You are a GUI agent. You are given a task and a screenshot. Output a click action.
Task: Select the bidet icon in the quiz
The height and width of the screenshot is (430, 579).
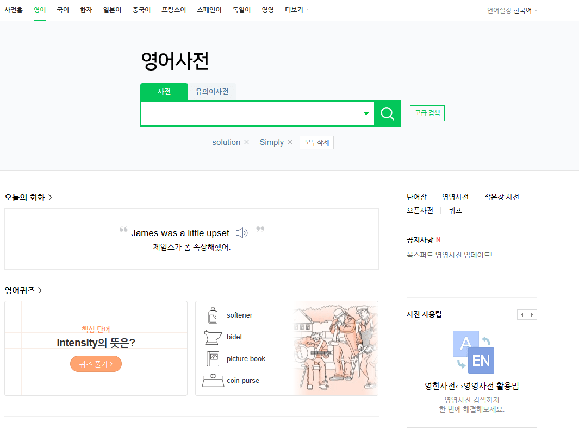click(213, 337)
